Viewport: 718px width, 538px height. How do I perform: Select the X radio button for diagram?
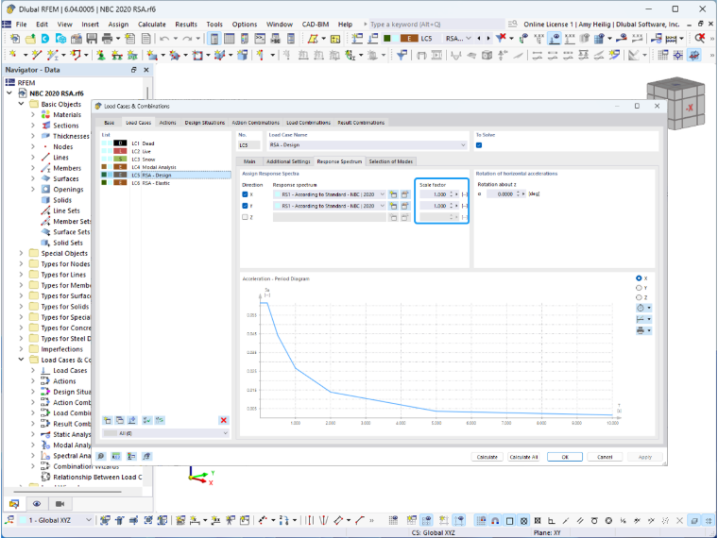coord(639,278)
